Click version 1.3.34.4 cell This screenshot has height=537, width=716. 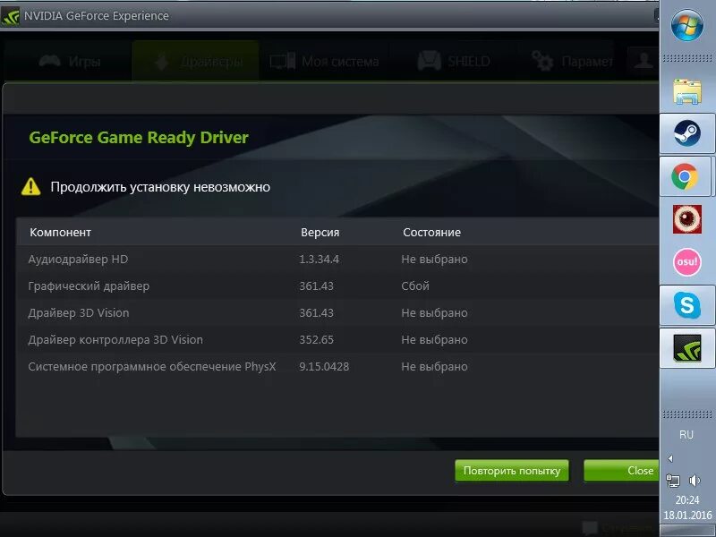(319, 259)
